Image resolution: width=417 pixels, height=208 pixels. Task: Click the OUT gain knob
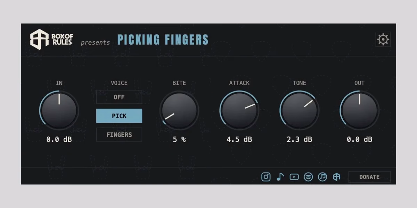pos(359,110)
